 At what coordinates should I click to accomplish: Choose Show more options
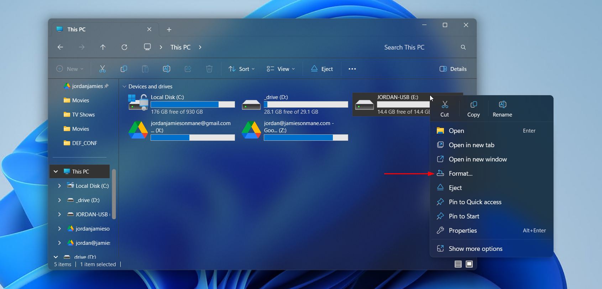point(492,248)
